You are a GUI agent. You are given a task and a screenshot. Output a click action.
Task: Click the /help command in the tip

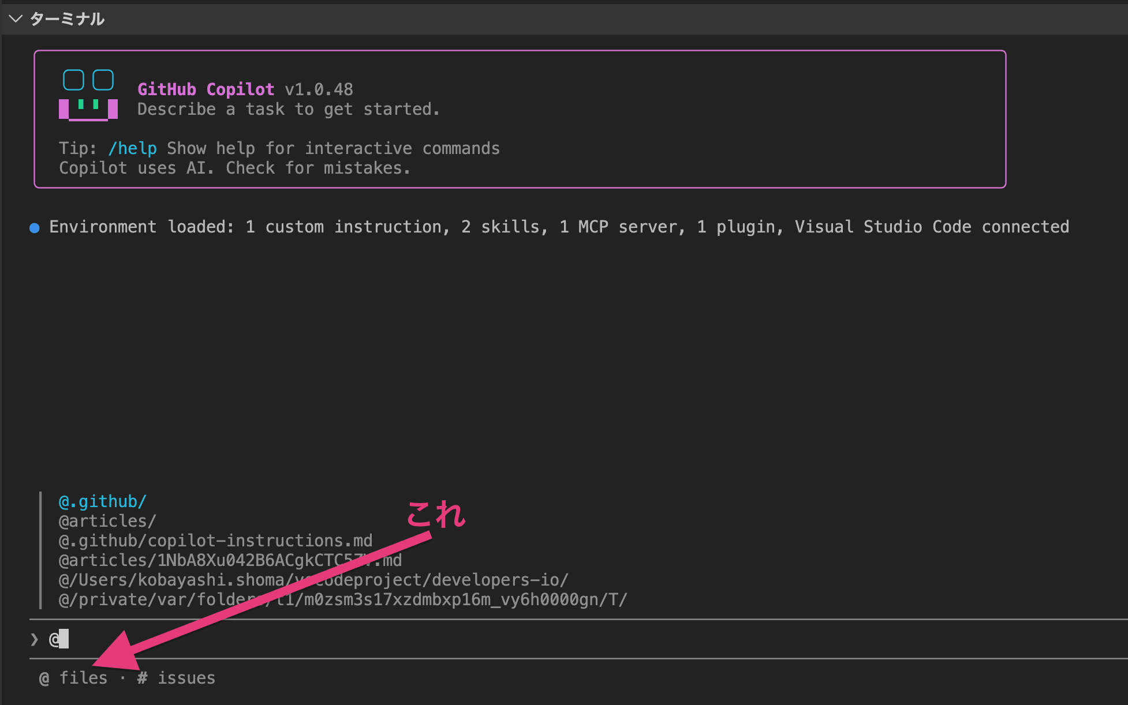coord(132,148)
